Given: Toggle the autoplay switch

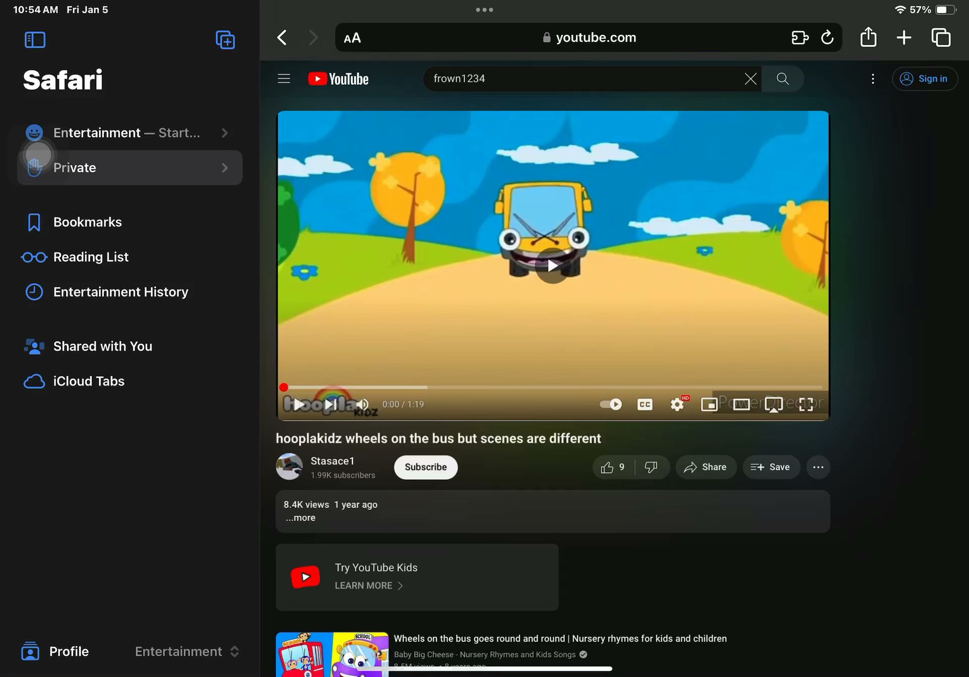Looking at the screenshot, I should point(611,405).
